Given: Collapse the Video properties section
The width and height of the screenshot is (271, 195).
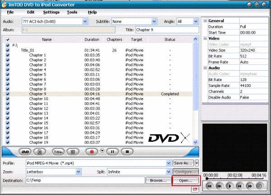Looking at the screenshot, I should (205, 38).
